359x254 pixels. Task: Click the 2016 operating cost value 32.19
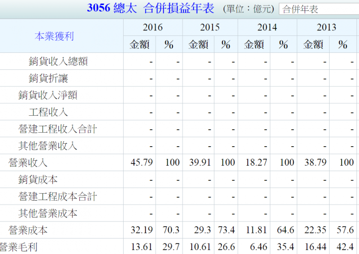tap(142, 230)
